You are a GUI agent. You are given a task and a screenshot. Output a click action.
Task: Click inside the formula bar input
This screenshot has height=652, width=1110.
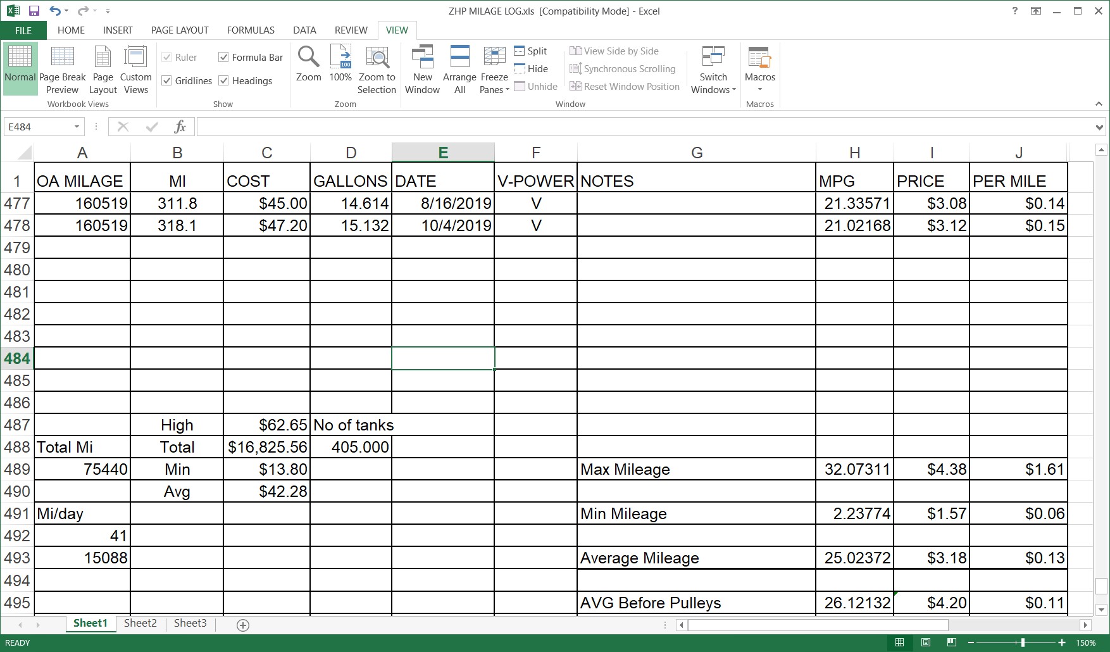[x=644, y=127]
